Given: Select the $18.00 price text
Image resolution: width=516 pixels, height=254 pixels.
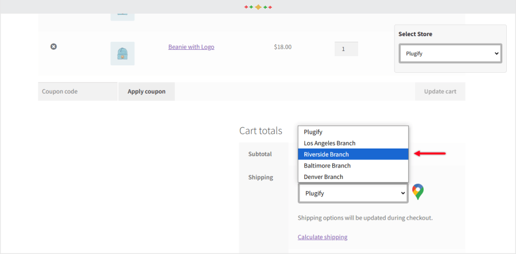Looking at the screenshot, I should pyautogui.click(x=283, y=47).
